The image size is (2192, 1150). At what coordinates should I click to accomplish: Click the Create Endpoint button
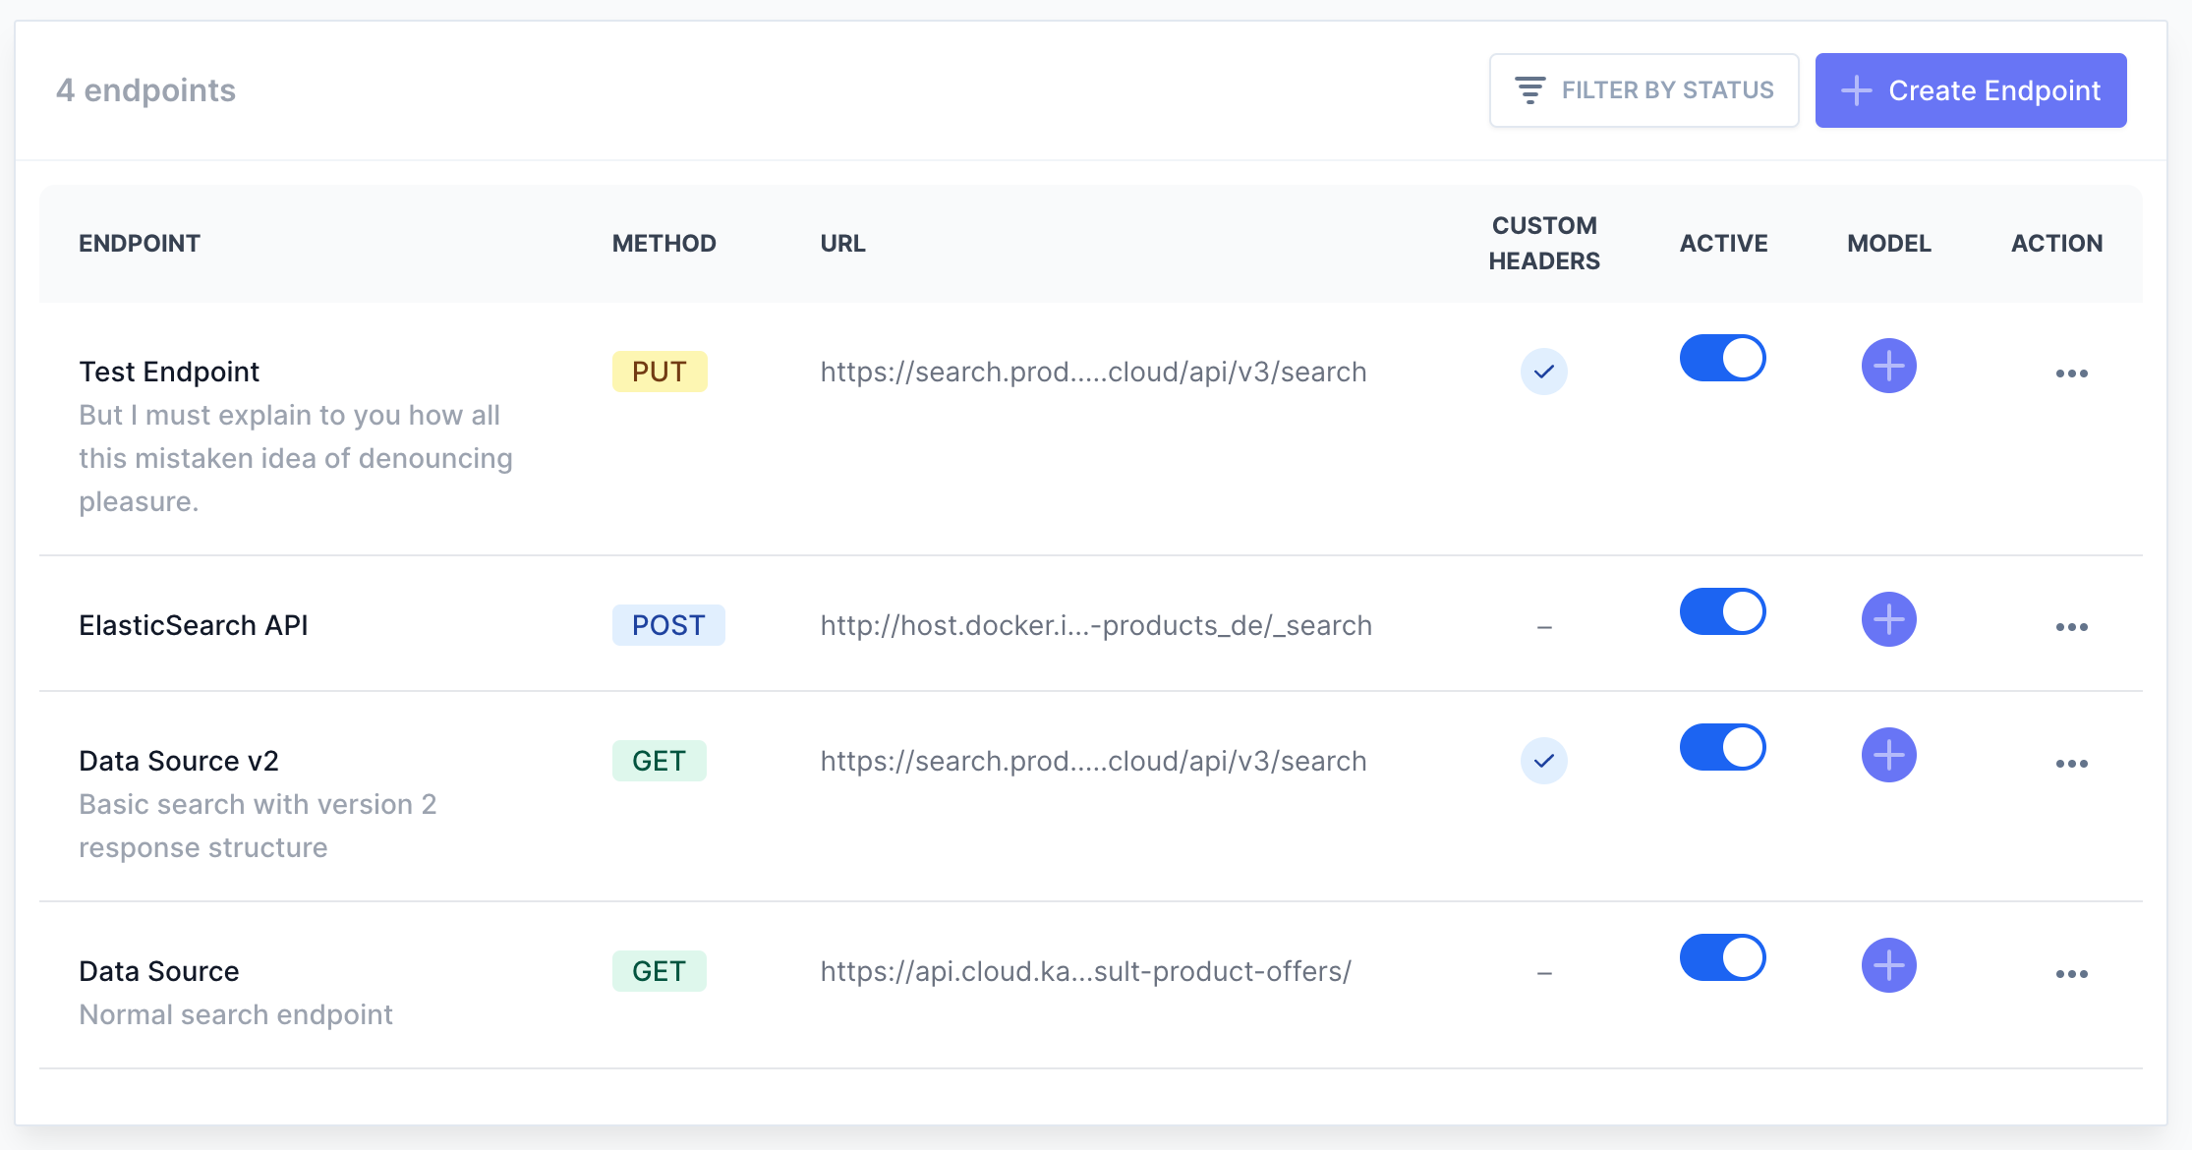point(1970,90)
